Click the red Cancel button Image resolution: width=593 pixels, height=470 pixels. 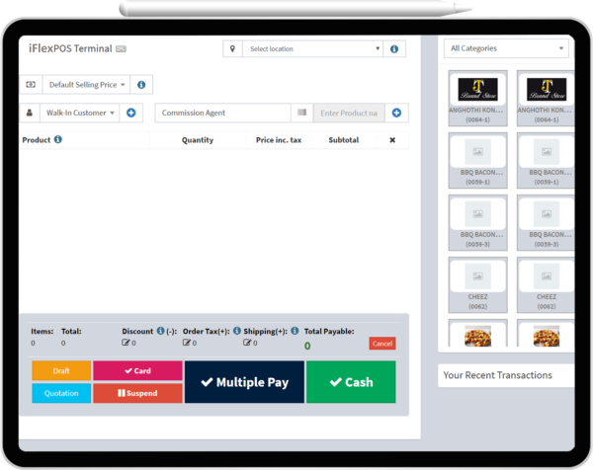(382, 344)
